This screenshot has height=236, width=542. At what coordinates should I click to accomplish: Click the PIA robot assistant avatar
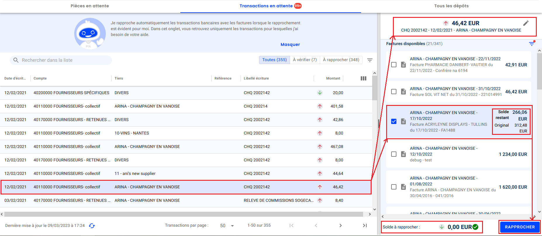(x=90, y=33)
